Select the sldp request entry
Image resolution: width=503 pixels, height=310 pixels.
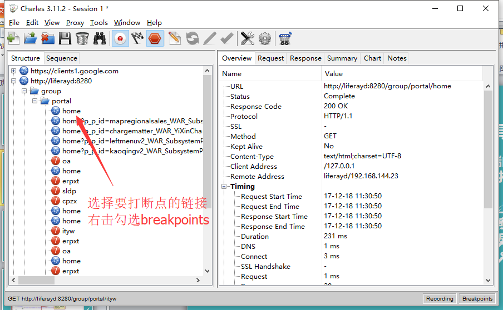click(x=70, y=191)
